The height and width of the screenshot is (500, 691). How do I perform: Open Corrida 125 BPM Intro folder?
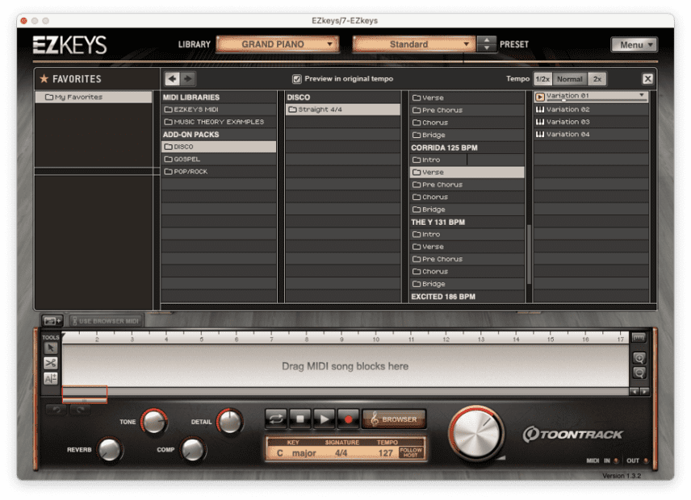[x=467, y=160]
